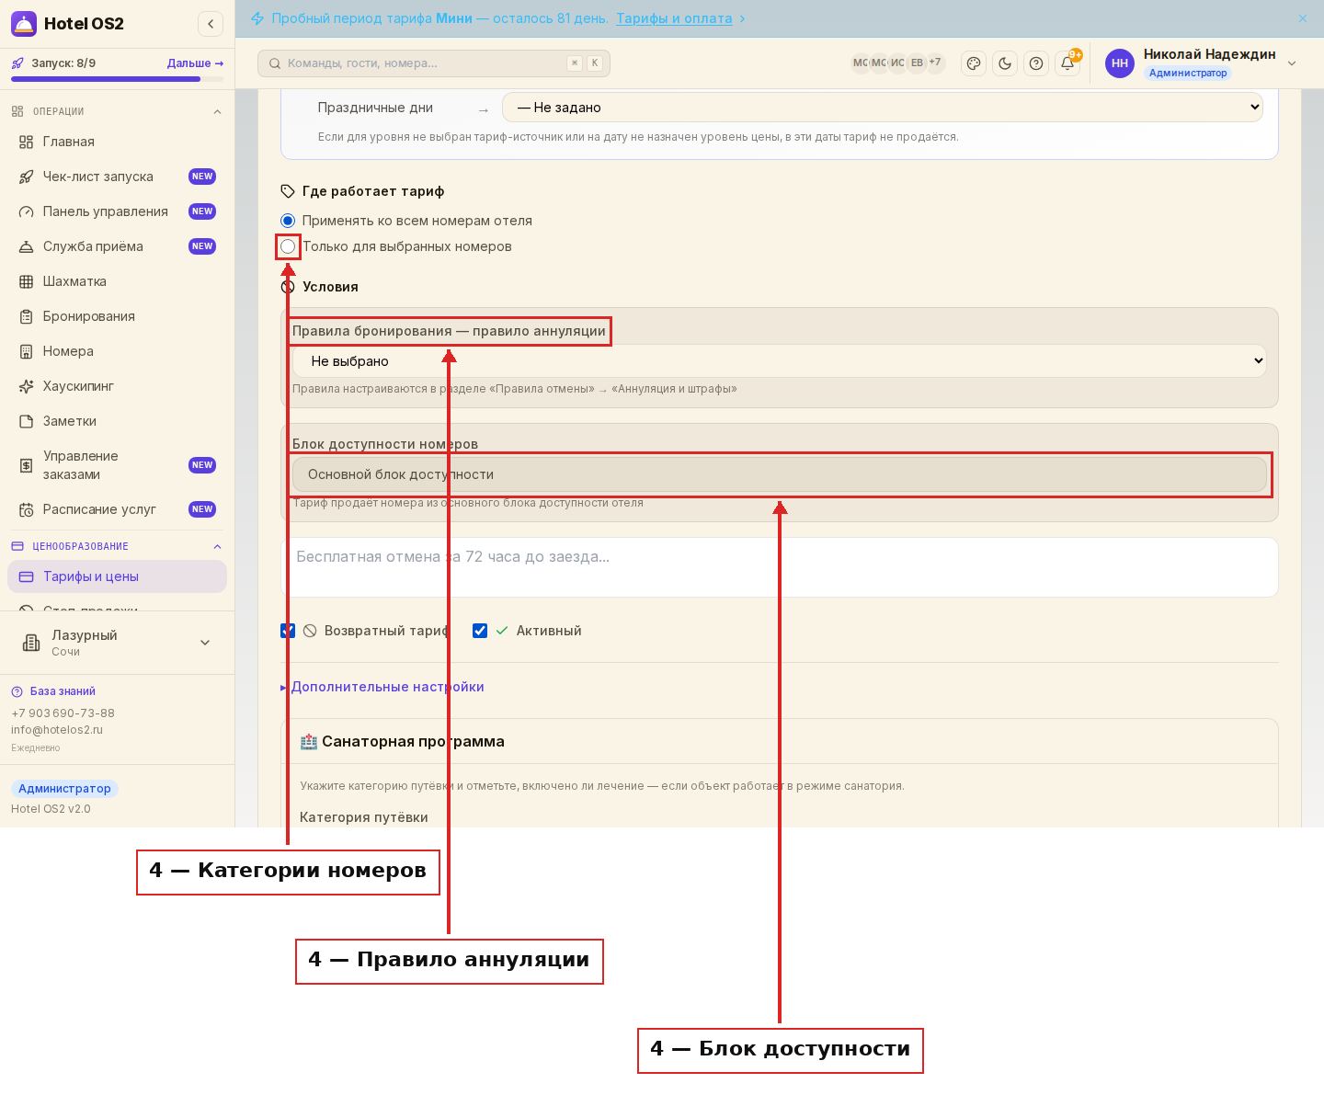Image resolution: width=1324 pixels, height=1095 pixels.
Task: Collapse the ОПЕРАЦИИ sidebar section
Action: pyautogui.click(x=217, y=112)
